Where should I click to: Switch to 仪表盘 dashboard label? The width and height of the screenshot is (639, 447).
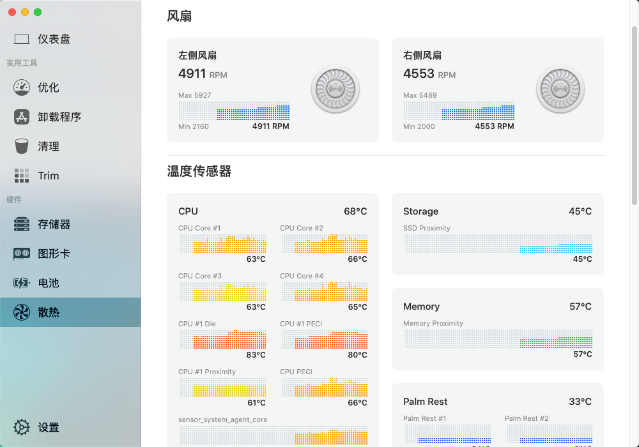click(x=54, y=39)
